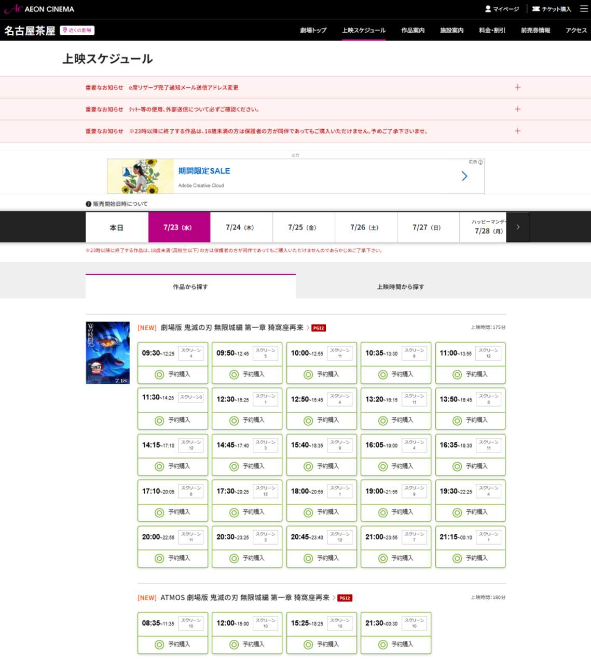
Task: Expand the クッキー usage notice
Action: (x=517, y=109)
